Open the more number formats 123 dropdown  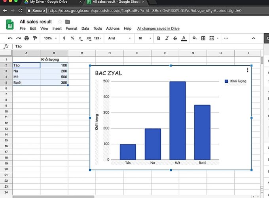click(98, 38)
